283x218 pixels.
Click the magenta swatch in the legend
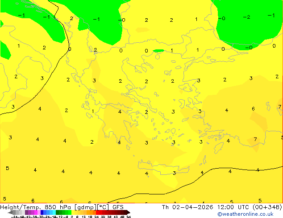[x=36, y=212]
